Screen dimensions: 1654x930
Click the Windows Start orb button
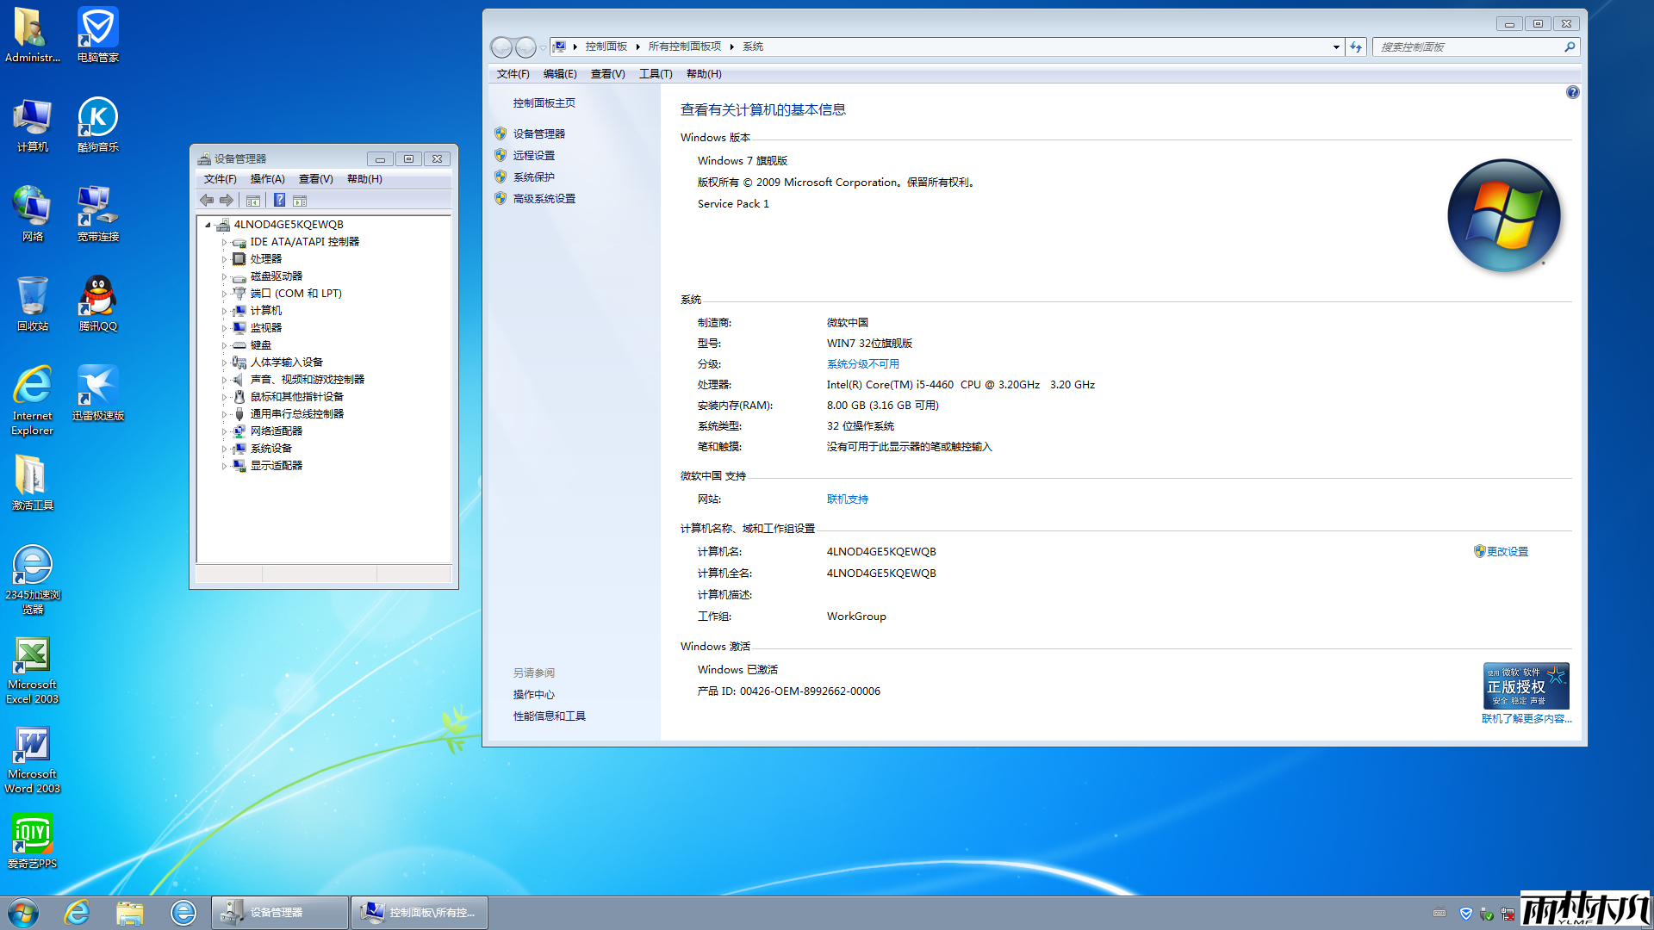(x=23, y=913)
